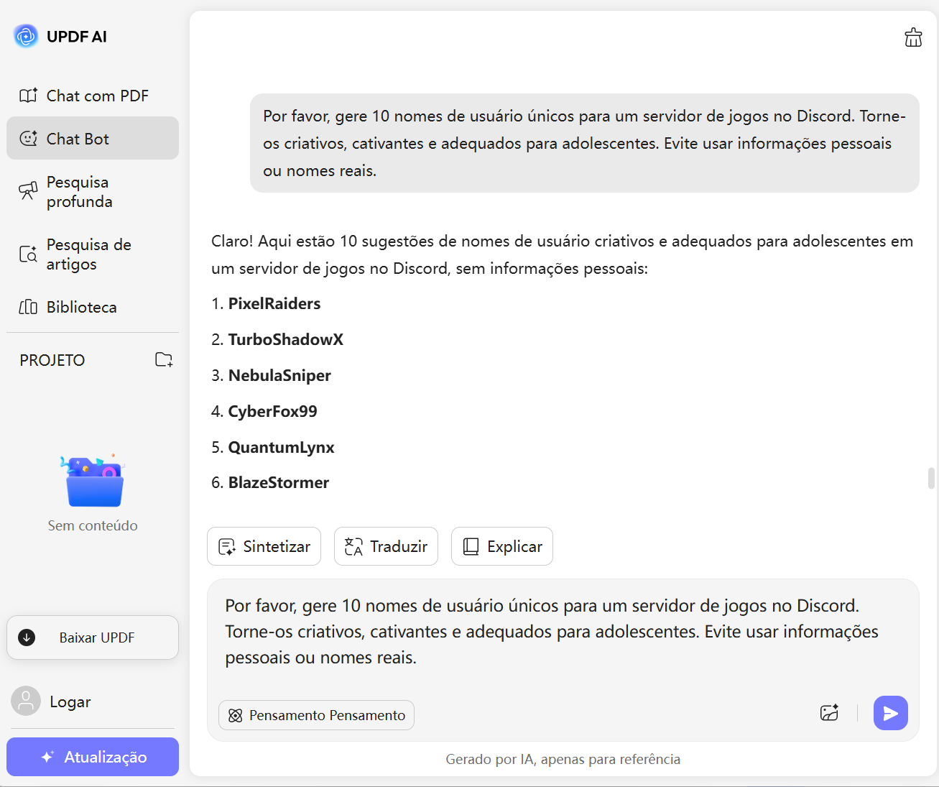Click the user avatar icon
This screenshot has width=939, height=787.
tap(26, 701)
